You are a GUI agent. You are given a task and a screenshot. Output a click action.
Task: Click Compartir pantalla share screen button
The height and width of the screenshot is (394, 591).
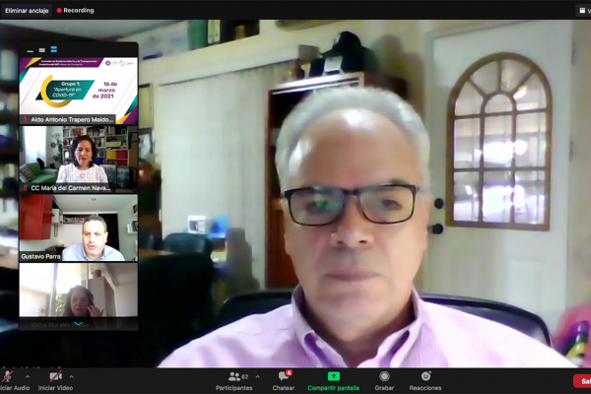333,381
